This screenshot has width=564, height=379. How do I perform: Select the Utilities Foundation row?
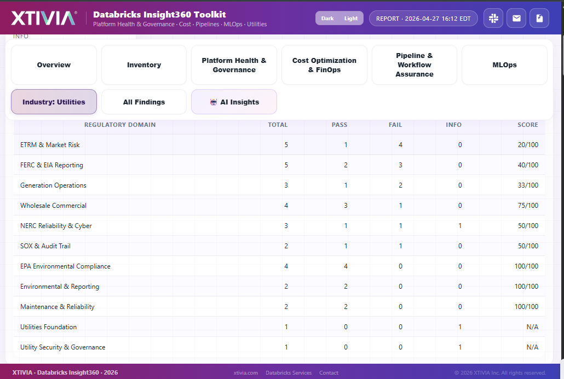tap(279, 327)
